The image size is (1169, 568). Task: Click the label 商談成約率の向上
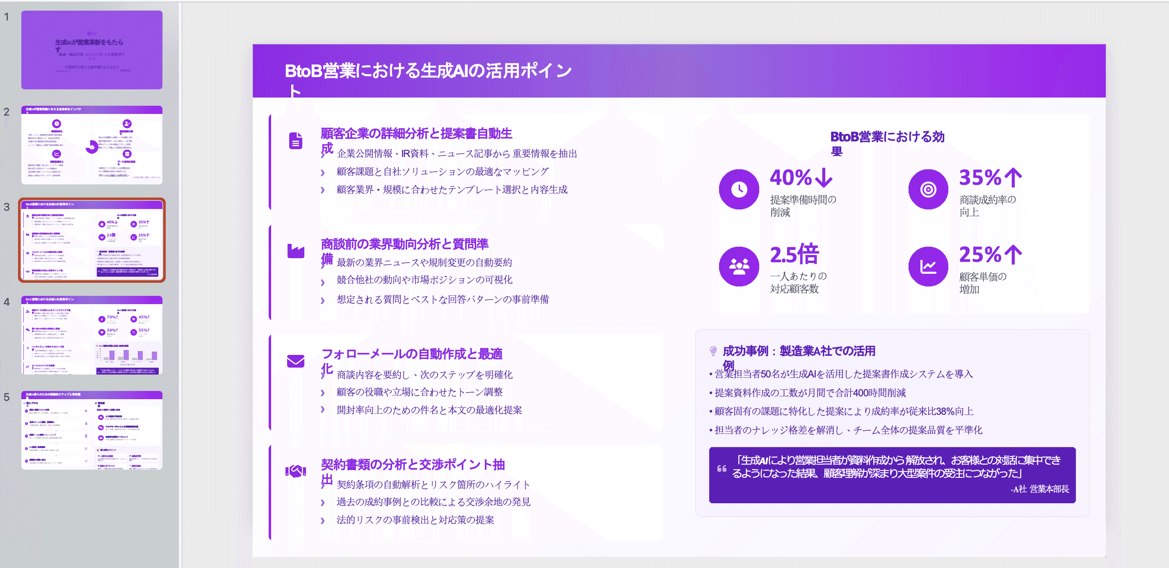[x=987, y=206]
